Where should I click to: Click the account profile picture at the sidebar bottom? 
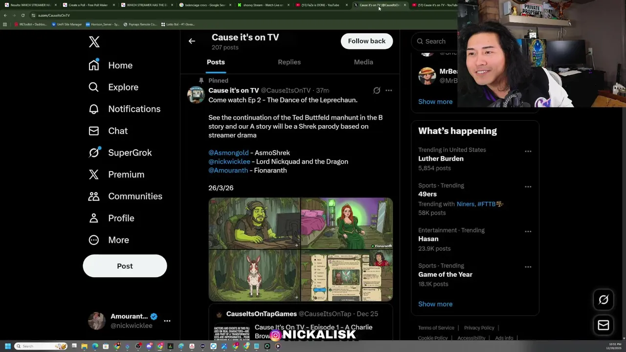pos(96,321)
